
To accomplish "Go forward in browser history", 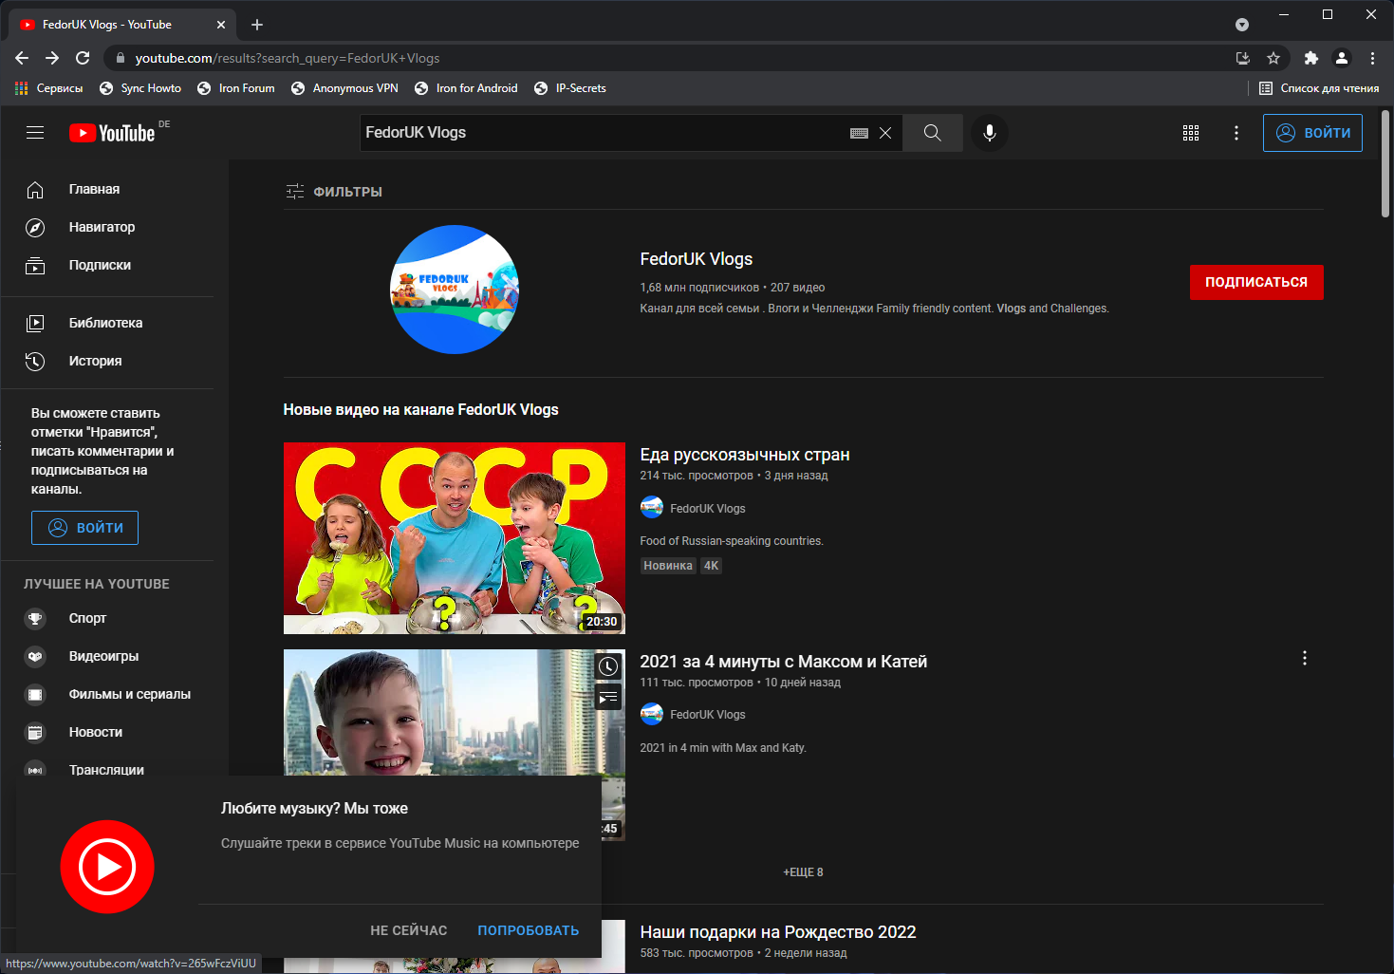I will pos(52,58).
